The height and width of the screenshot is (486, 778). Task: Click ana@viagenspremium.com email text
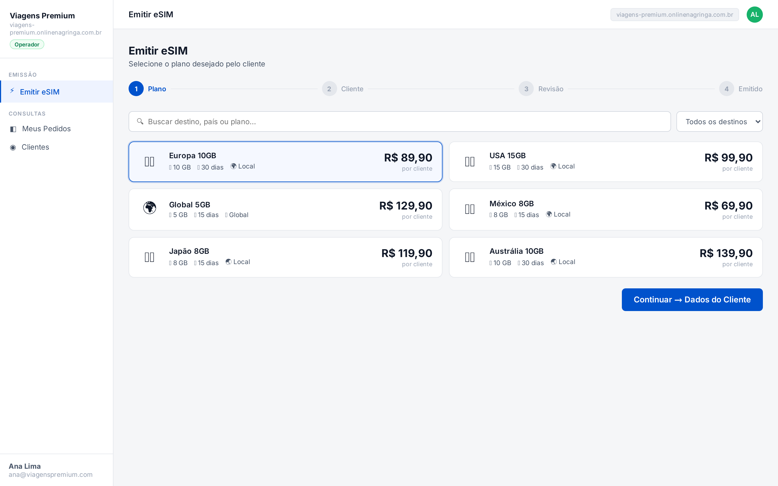(51, 474)
